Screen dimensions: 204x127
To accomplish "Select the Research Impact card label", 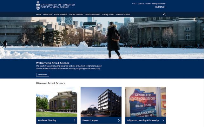I will 90,120.
